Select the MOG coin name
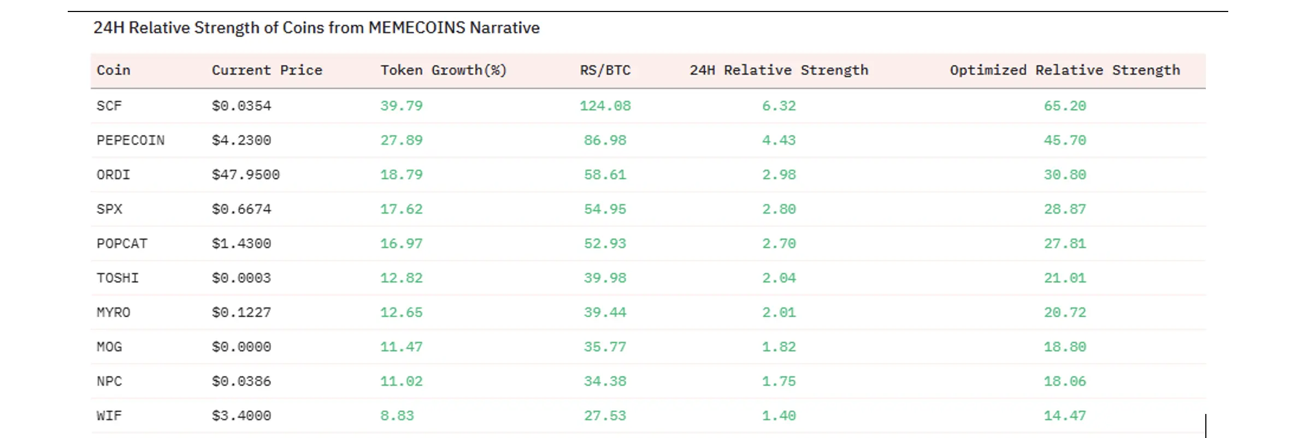 [x=109, y=347]
